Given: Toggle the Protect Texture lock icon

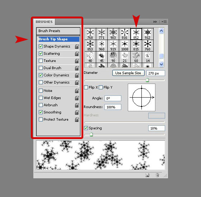Looking at the screenshot, I should [x=77, y=120].
